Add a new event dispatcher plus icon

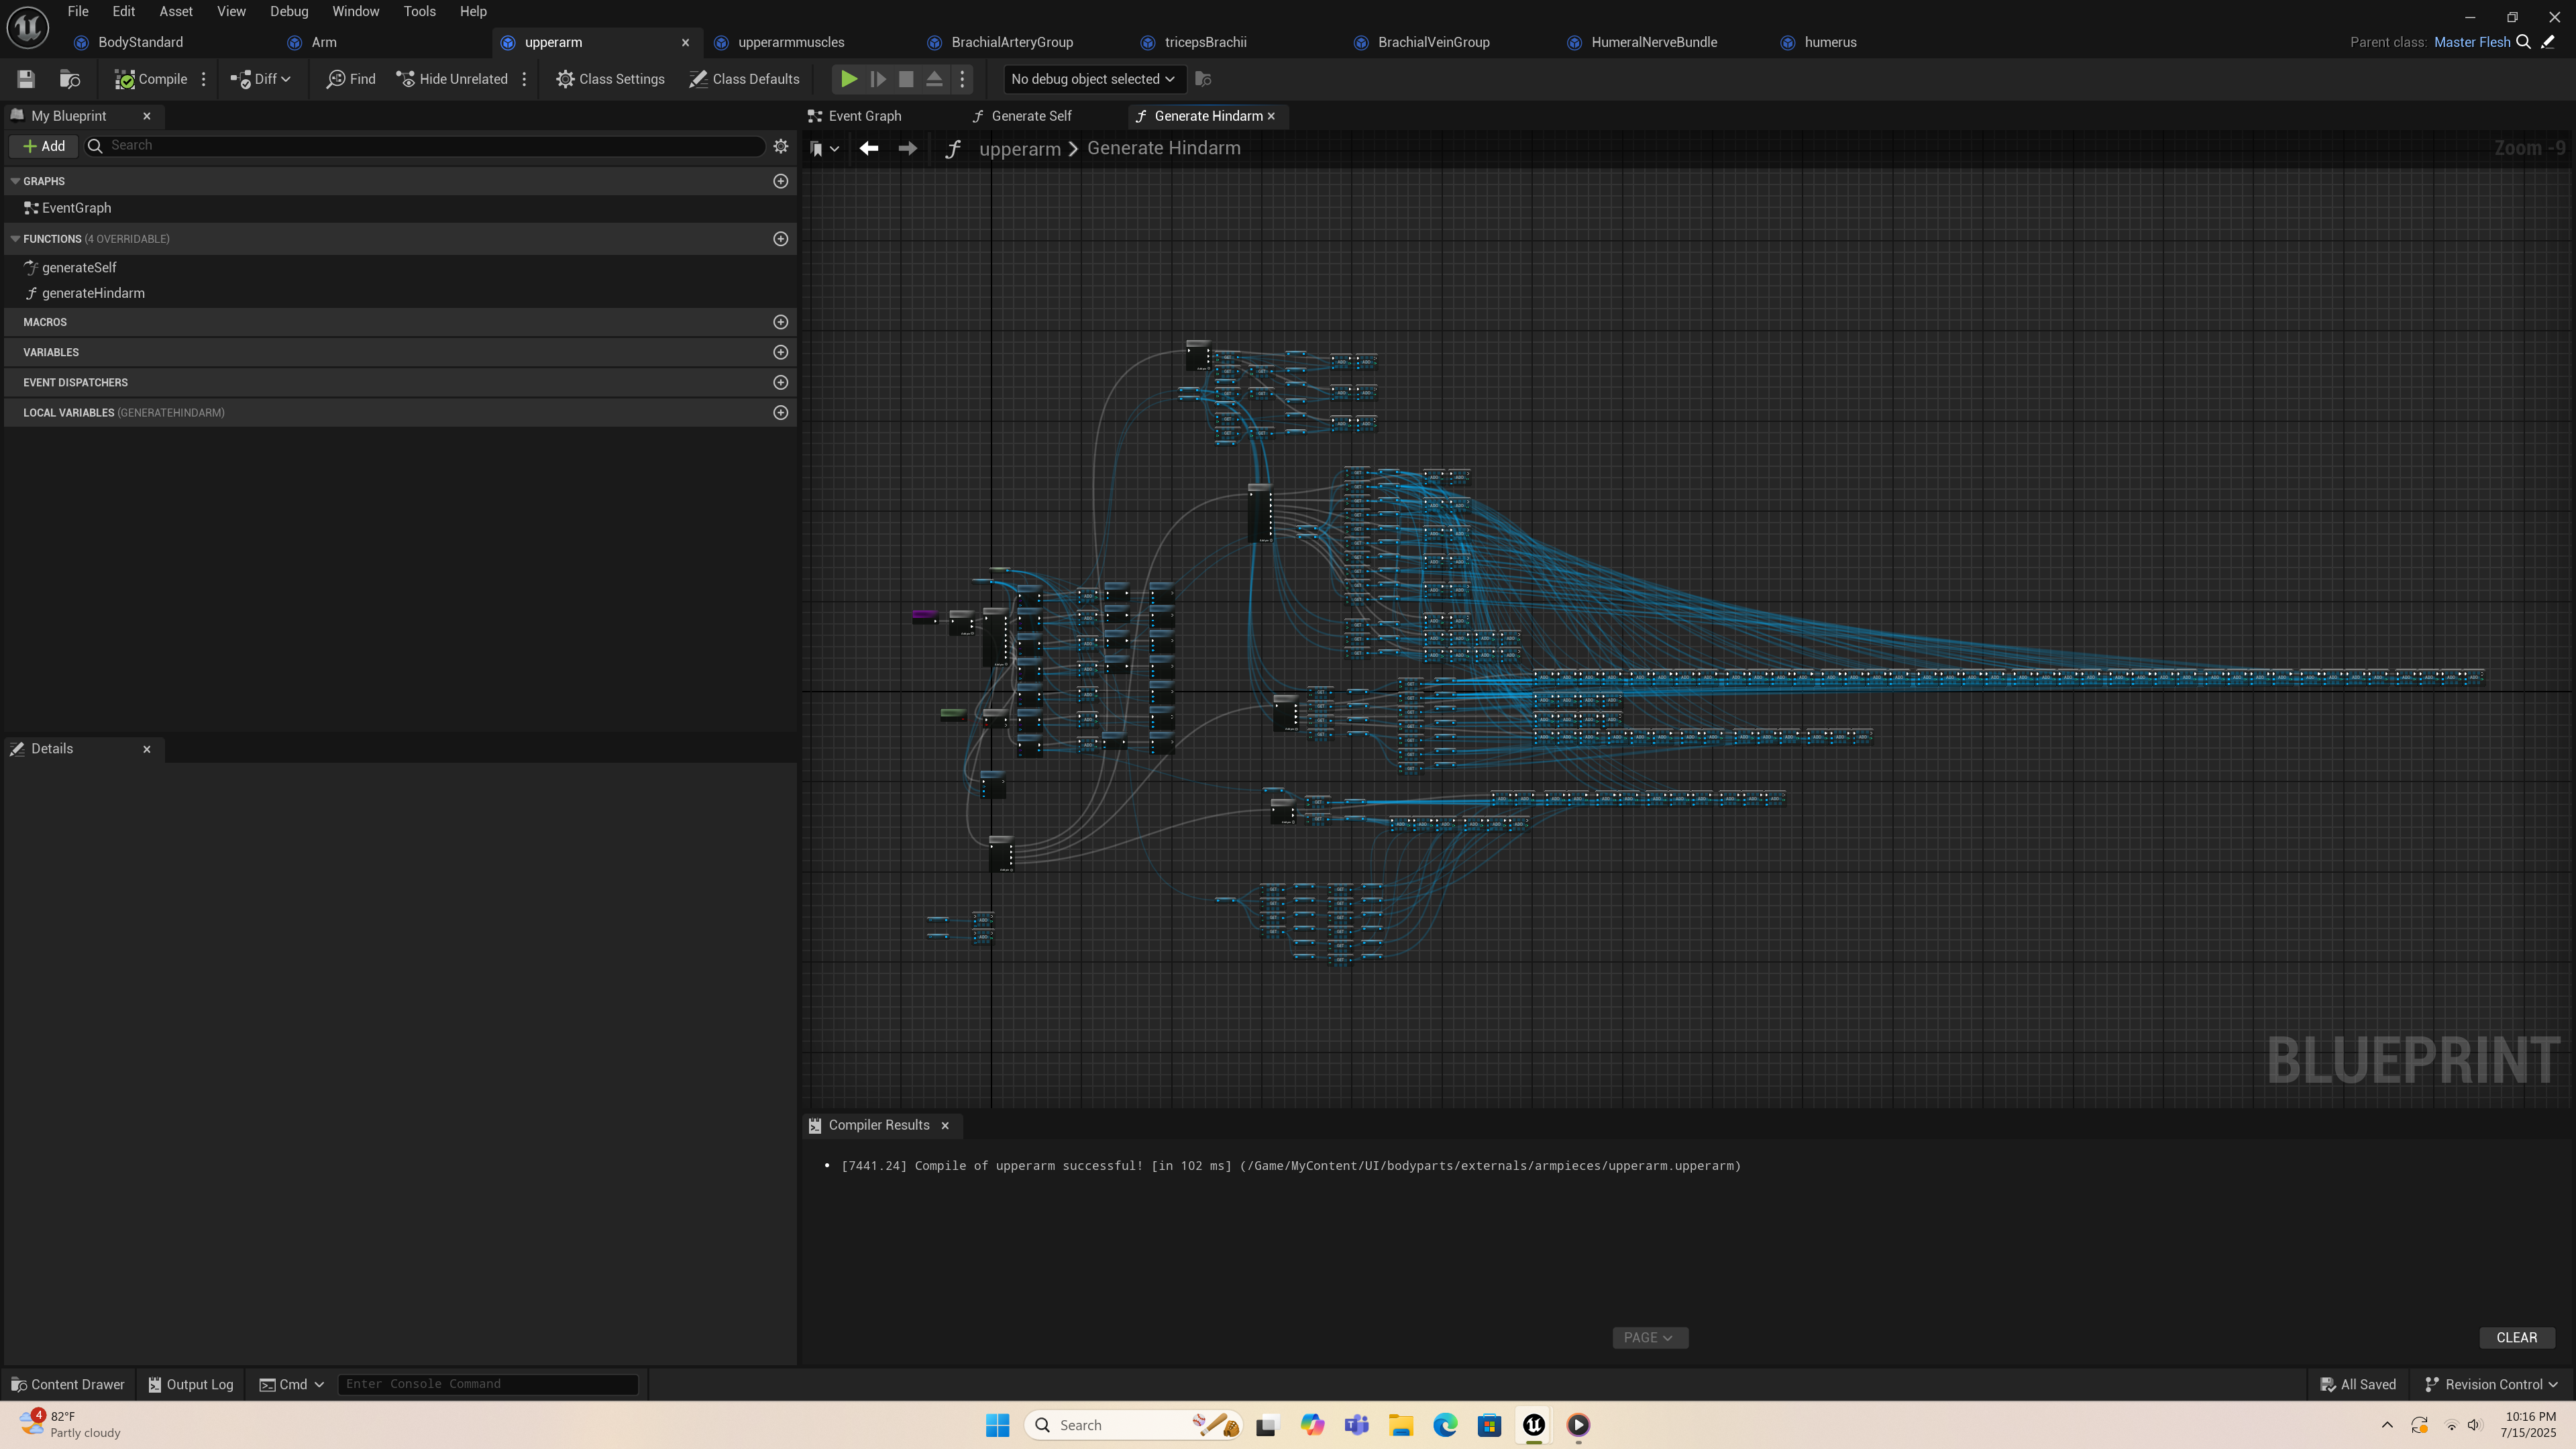coord(781,382)
